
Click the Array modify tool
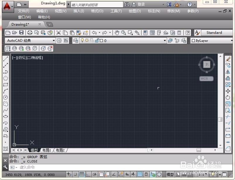228,85
